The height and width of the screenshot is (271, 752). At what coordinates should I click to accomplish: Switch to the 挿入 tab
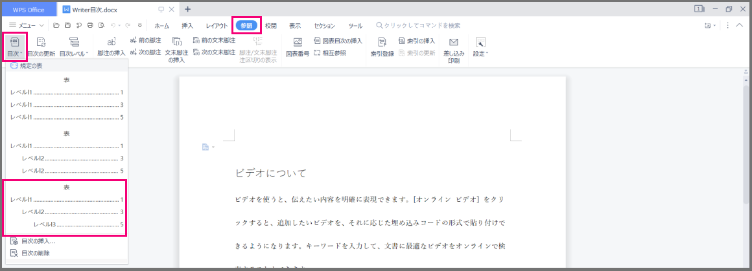point(187,26)
